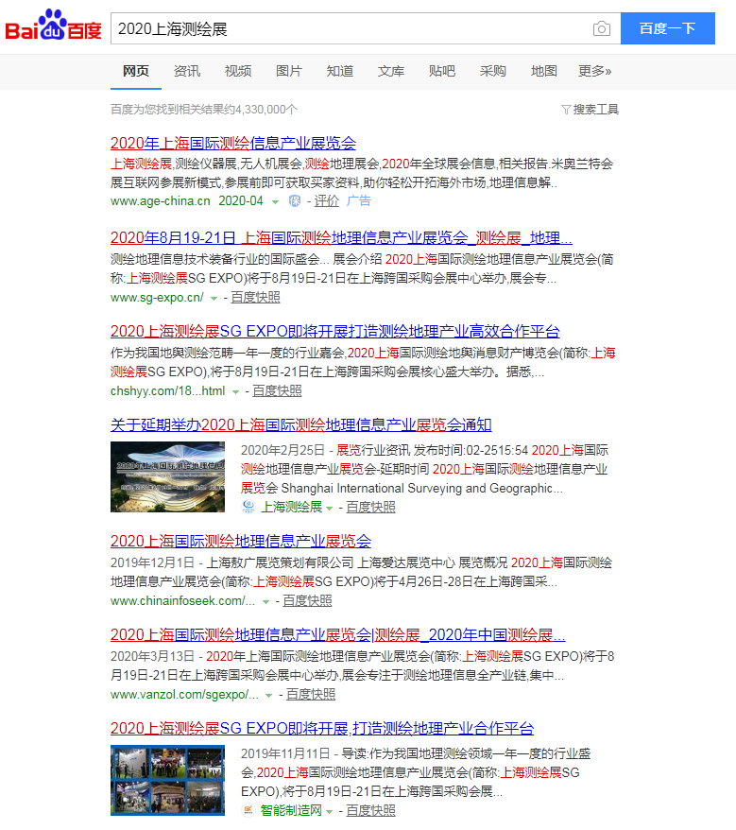Click the date text 2019年11月11日
Screen dimensions: 736x830
point(285,753)
